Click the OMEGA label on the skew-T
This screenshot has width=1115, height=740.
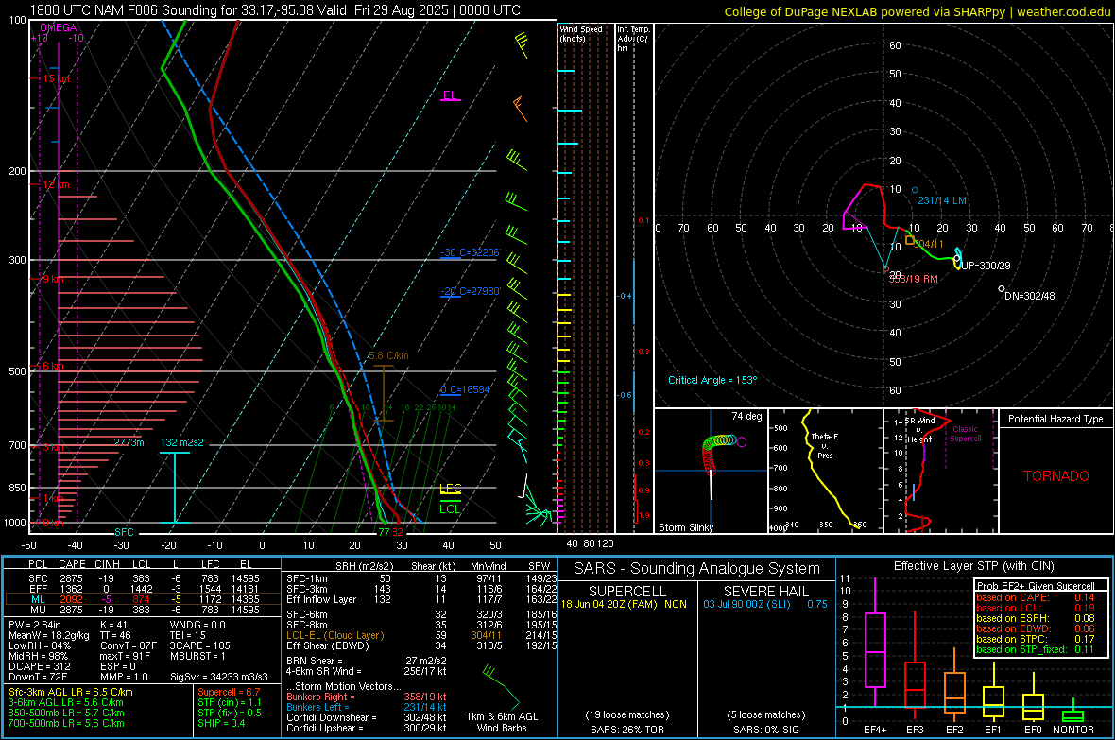(59, 27)
